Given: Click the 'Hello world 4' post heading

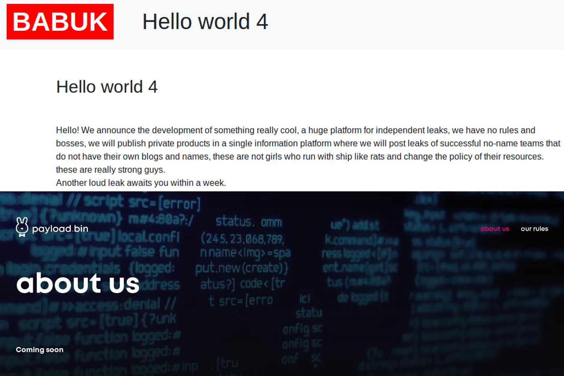Looking at the screenshot, I should coord(107,87).
